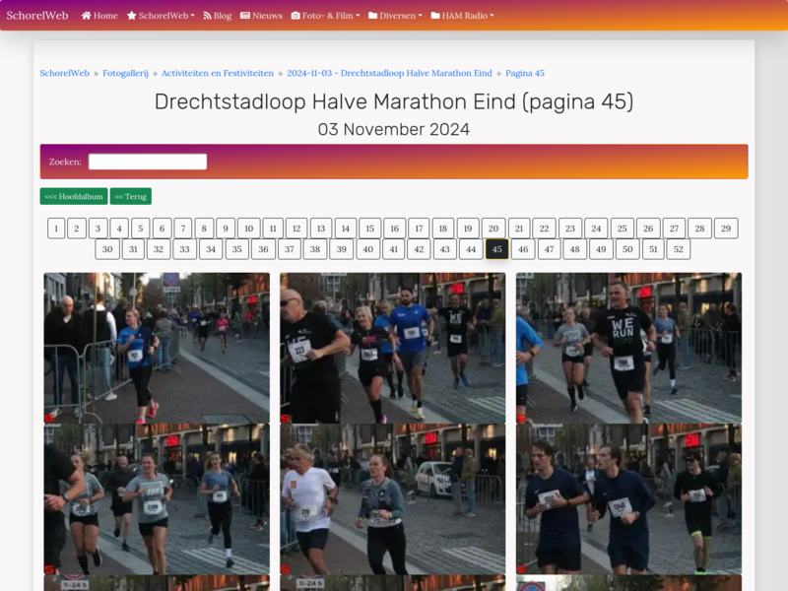Jump to last page 52
The height and width of the screenshot is (591, 788).
679,249
